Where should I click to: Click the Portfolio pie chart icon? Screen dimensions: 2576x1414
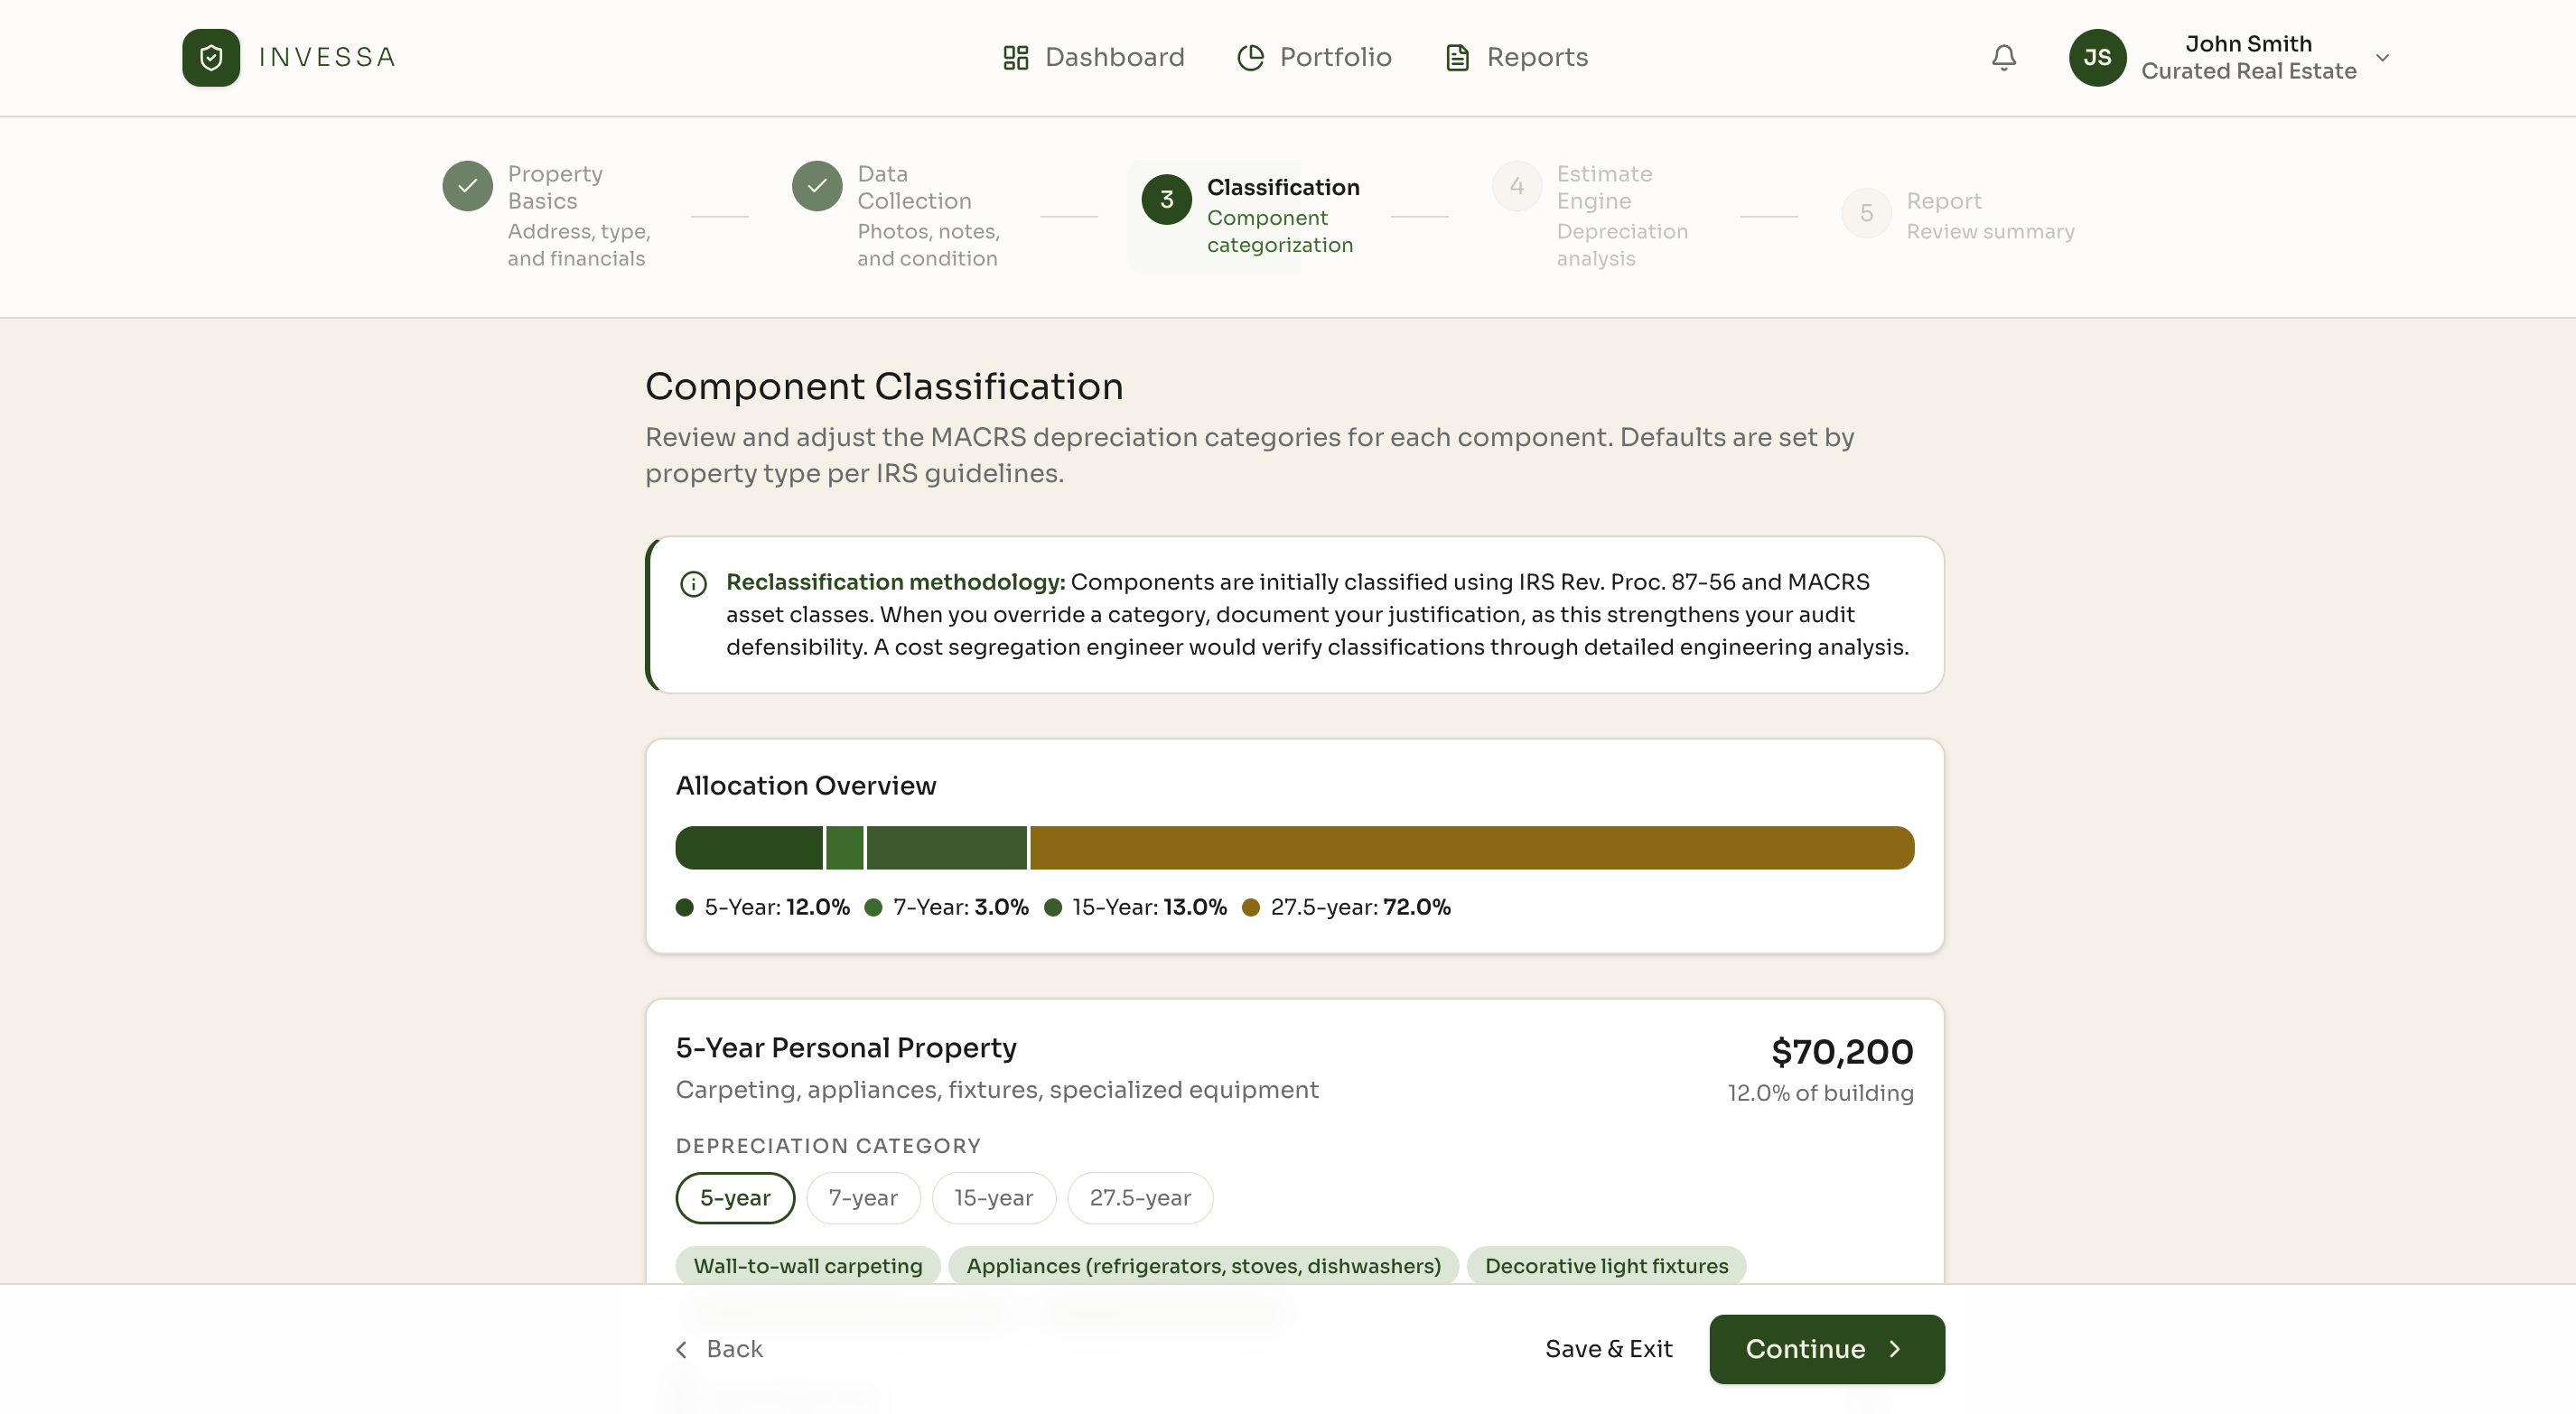point(1250,57)
